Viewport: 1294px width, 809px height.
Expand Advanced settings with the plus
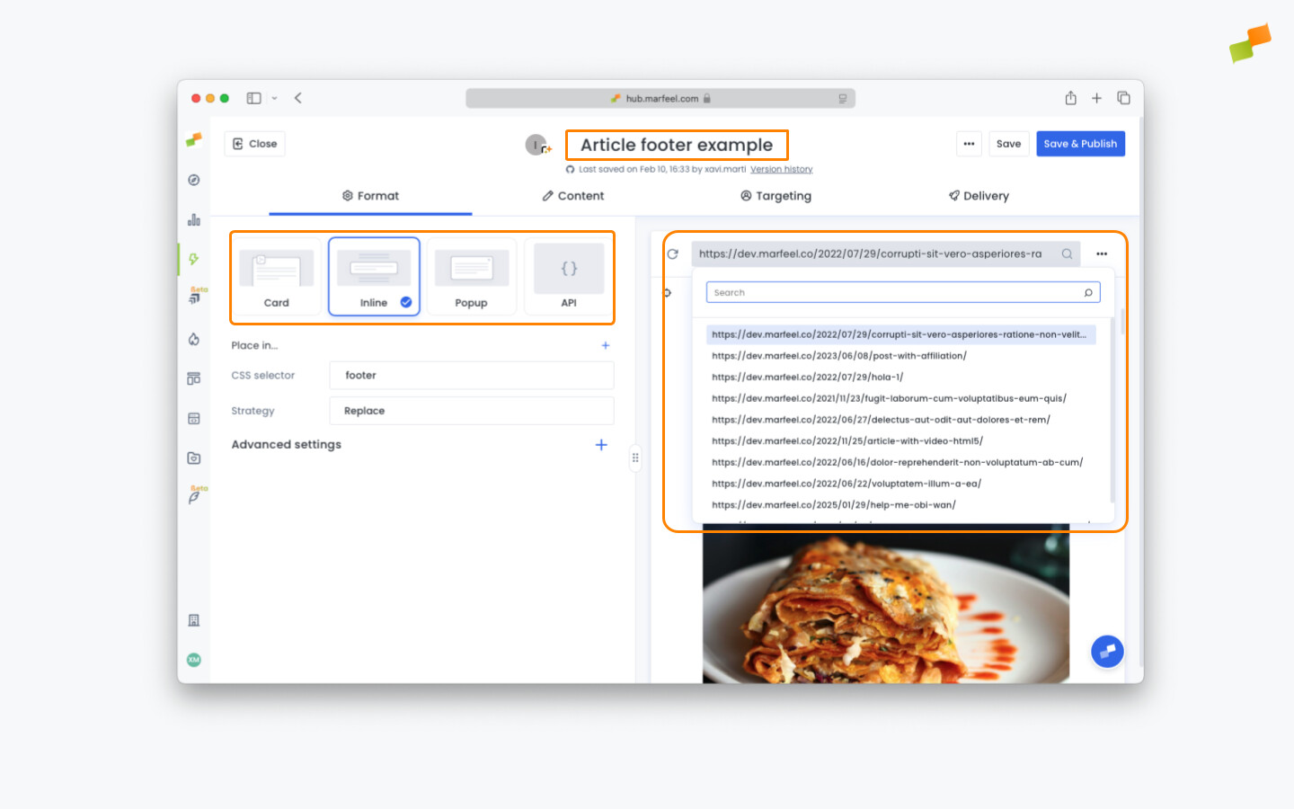[x=601, y=444]
